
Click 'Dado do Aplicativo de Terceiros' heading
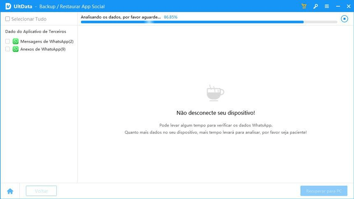click(x=36, y=32)
